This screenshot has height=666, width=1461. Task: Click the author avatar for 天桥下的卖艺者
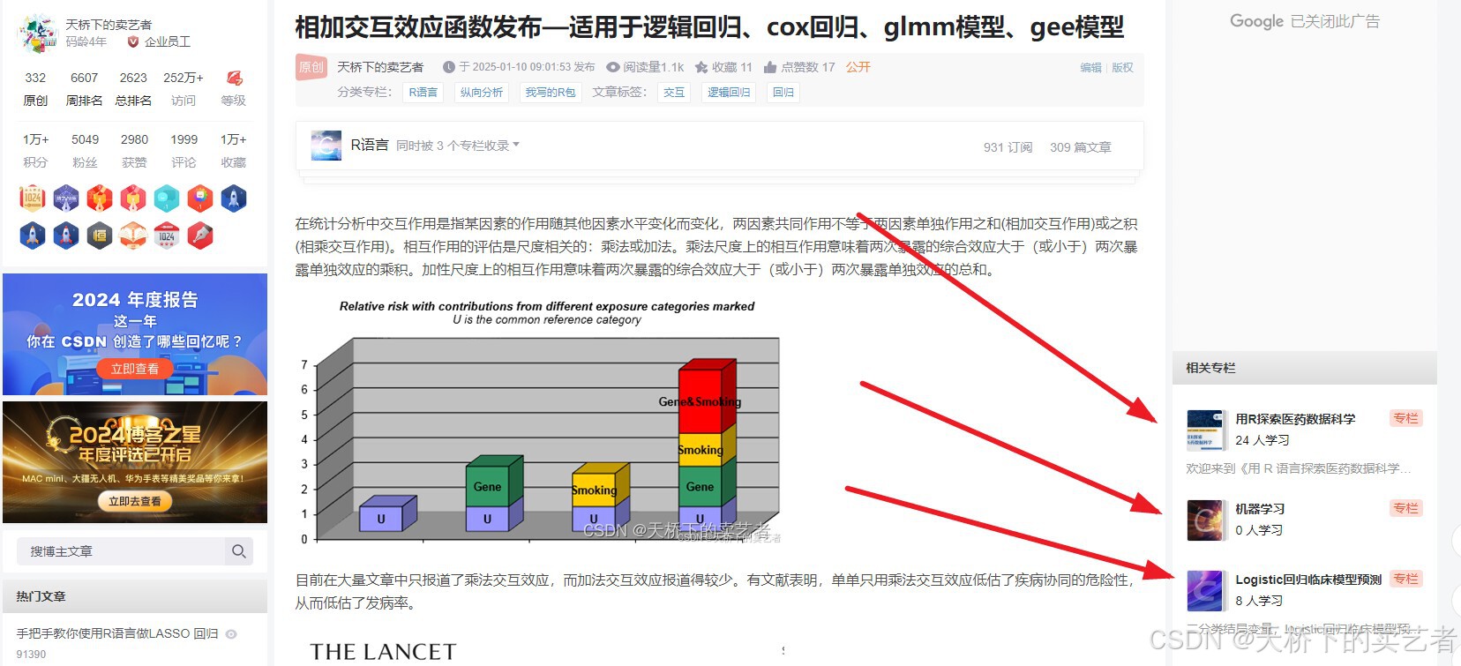pyautogui.click(x=36, y=33)
